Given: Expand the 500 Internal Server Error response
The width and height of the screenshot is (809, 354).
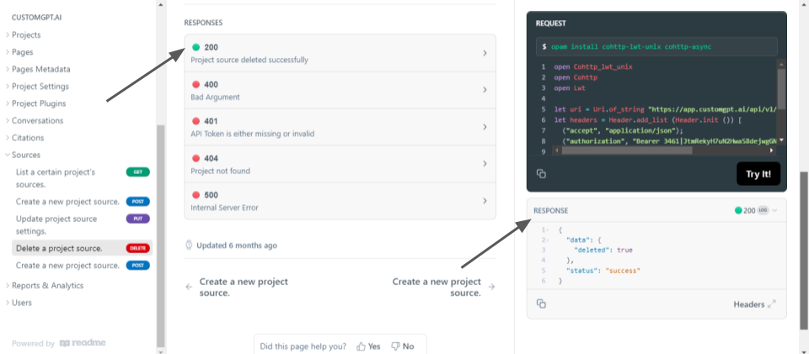Looking at the screenshot, I should (340, 201).
